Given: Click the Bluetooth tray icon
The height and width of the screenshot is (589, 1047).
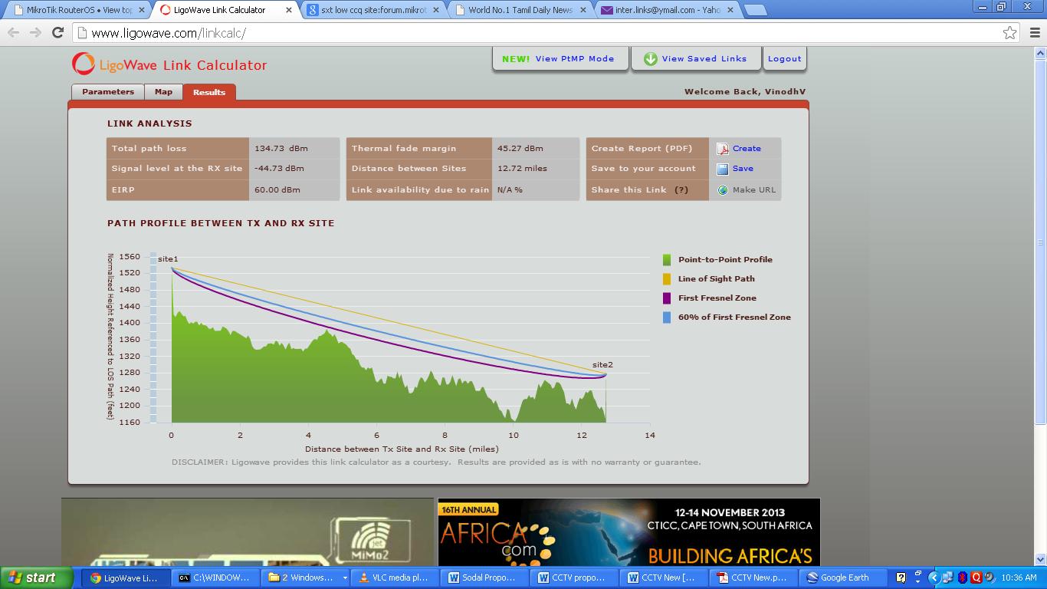Looking at the screenshot, I should coord(963,577).
